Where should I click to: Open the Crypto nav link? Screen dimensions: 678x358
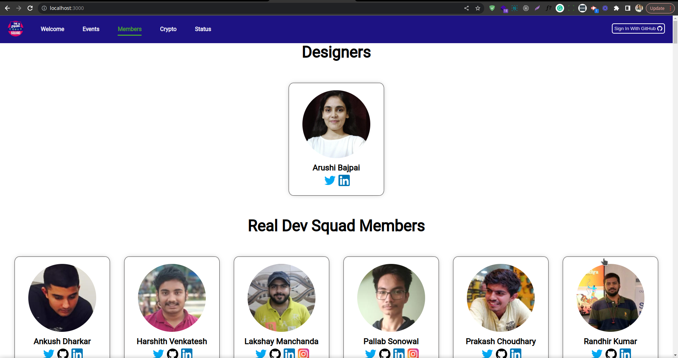click(x=168, y=29)
